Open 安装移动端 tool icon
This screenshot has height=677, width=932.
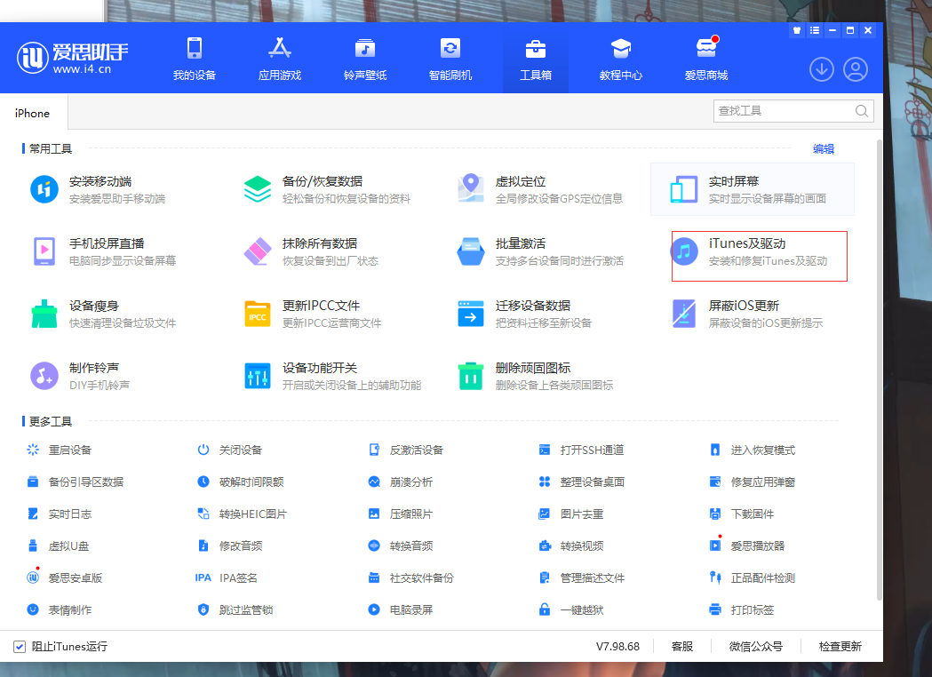click(x=44, y=189)
